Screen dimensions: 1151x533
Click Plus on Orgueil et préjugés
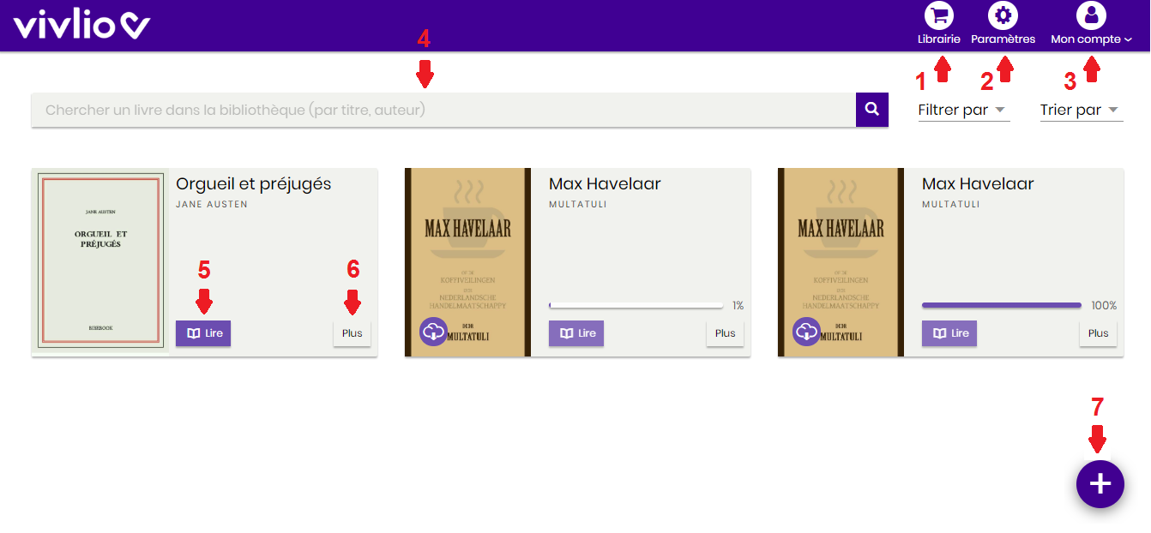click(352, 333)
